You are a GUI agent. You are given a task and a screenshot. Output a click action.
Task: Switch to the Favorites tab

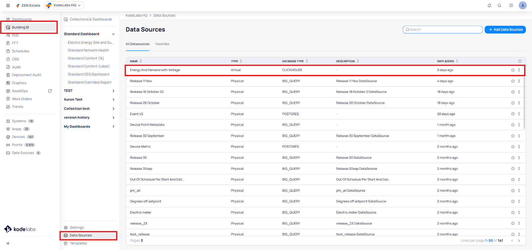[x=162, y=44]
